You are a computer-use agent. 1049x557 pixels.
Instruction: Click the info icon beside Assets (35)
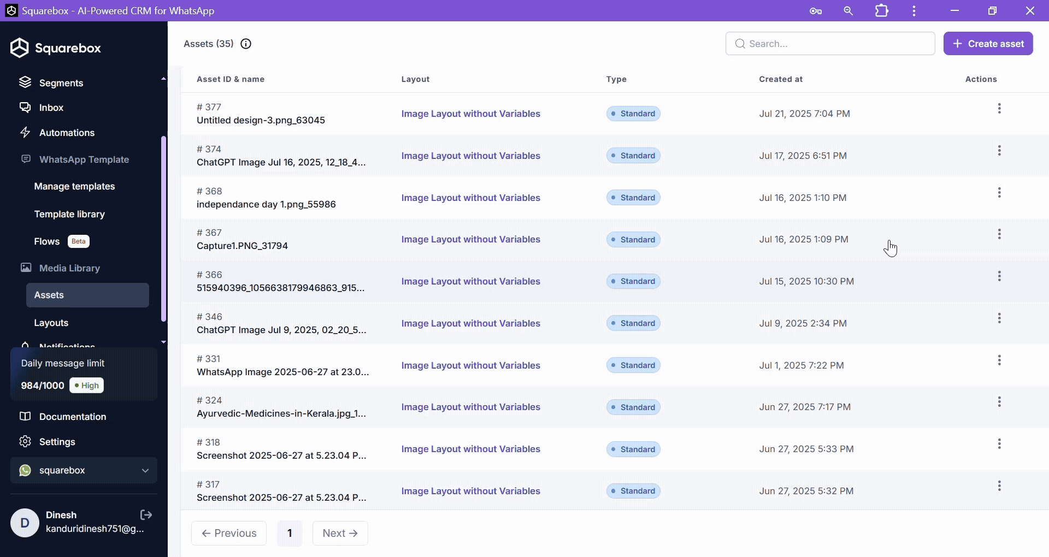246,44
